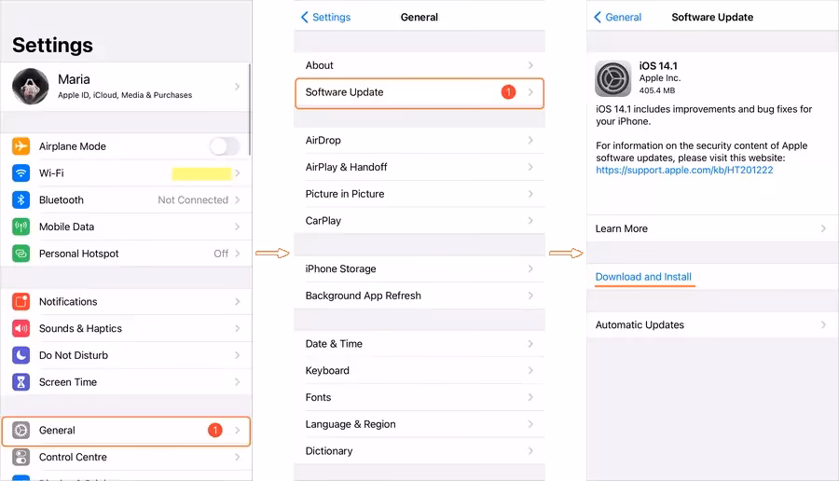
Task: Toggle the Airplane Mode switch
Action: click(224, 146)
